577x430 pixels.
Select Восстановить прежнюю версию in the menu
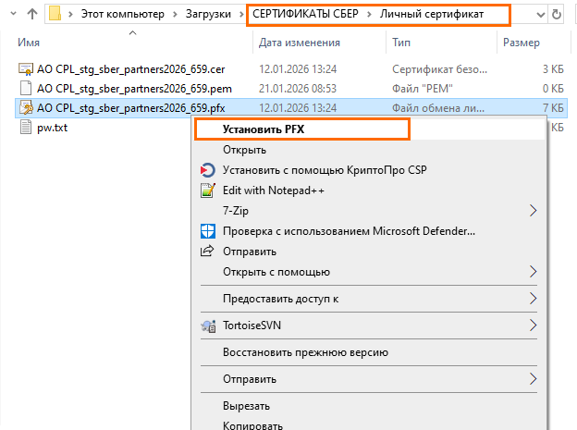pyautogui.click(x=305, y=352)
